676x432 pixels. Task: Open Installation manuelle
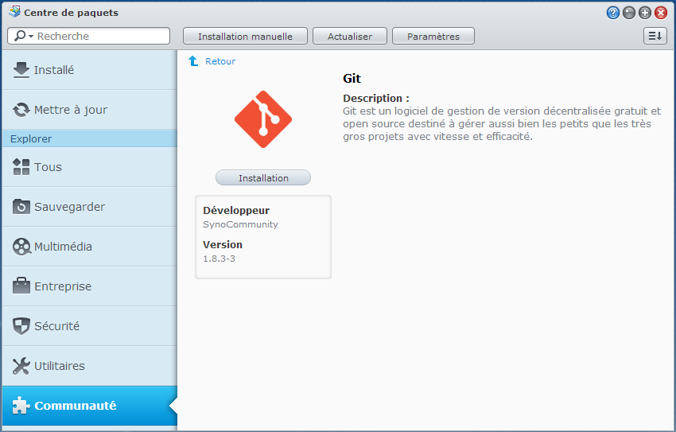coord(245,37)
